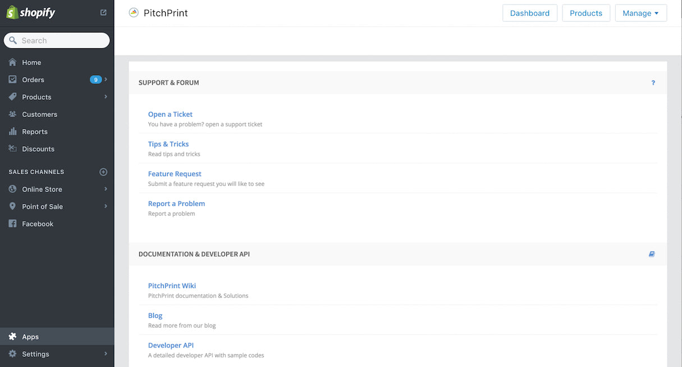
Task: Open the PitchPrint Wiki link
Action: click(172, 286)
